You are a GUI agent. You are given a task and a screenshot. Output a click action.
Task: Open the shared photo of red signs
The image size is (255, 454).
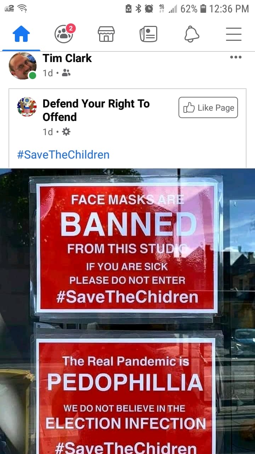(x=127, y=311)
